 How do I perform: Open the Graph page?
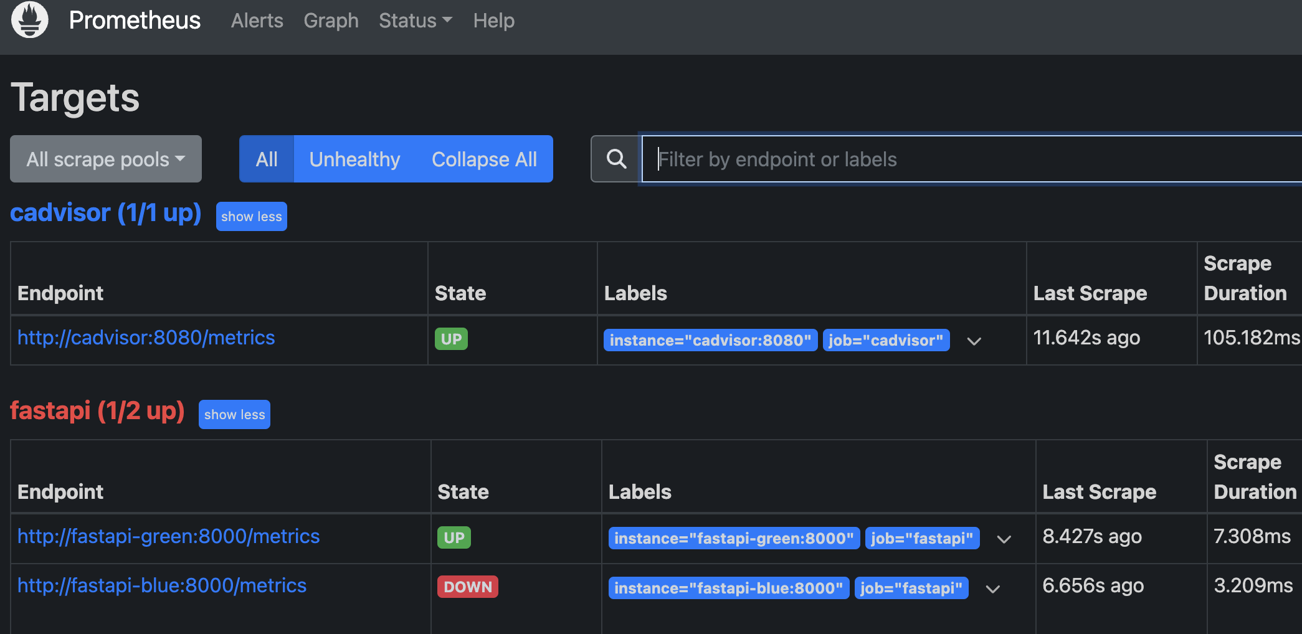tap(331, 21)
